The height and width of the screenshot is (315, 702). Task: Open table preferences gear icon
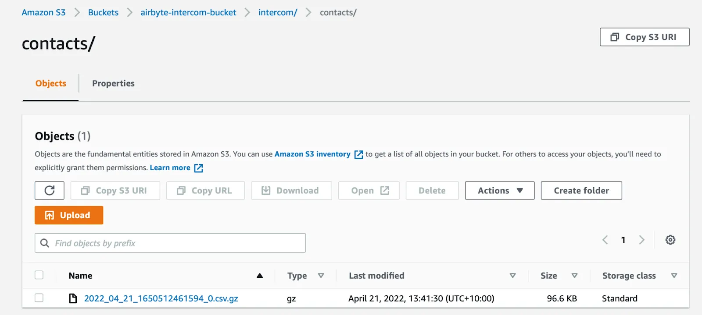click(x=670, y=240)
